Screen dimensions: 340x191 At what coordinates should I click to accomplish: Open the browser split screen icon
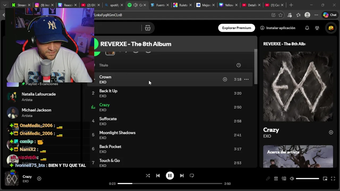[x=273, y=15]
